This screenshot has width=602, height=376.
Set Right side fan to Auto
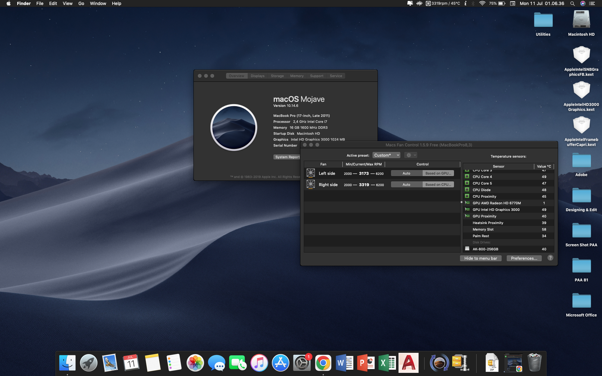click(406, 185)
